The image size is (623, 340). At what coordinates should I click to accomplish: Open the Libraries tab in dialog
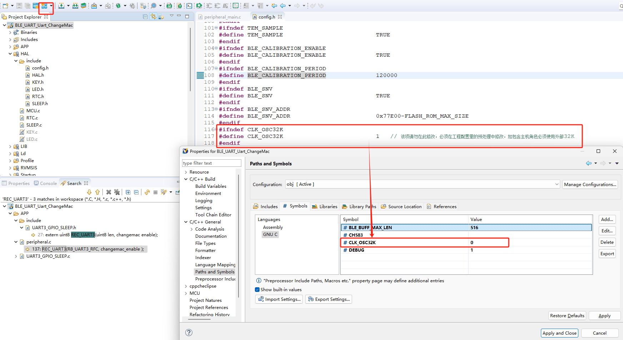pyautogui.click(x=324, y=206)
